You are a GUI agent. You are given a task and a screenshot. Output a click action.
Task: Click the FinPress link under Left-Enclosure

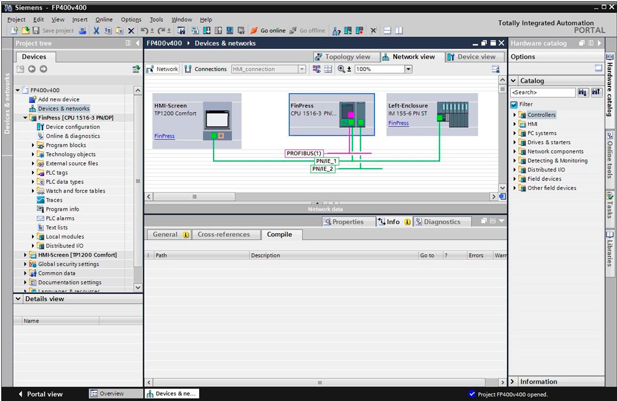[x=399, y=123]
